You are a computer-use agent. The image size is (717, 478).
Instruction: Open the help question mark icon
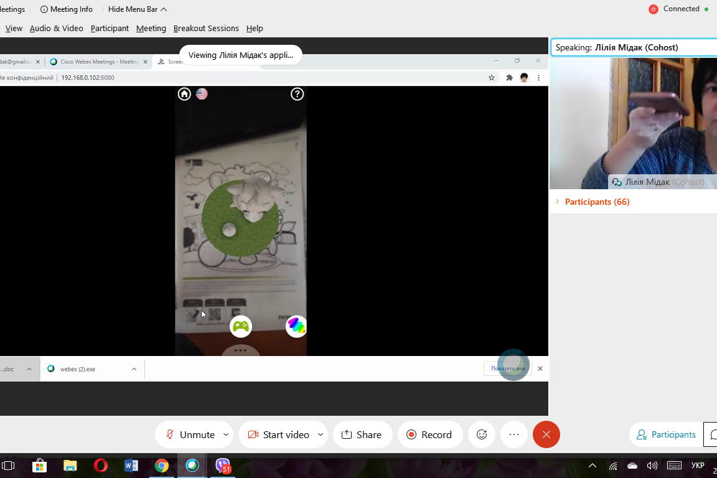[x=297, y=94]
